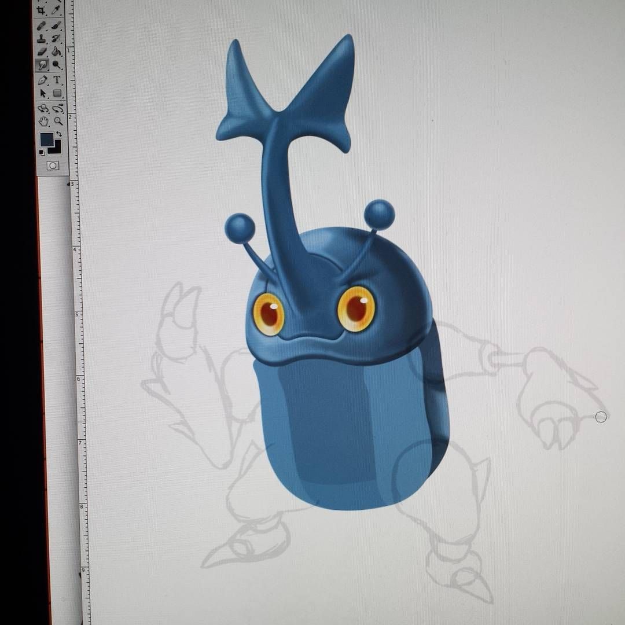Select the Smudge tool
Viewport: 625px width, 625px height.
pos(42,65)
